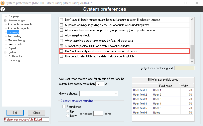Open the Hire warehouse dropdown

99,94
